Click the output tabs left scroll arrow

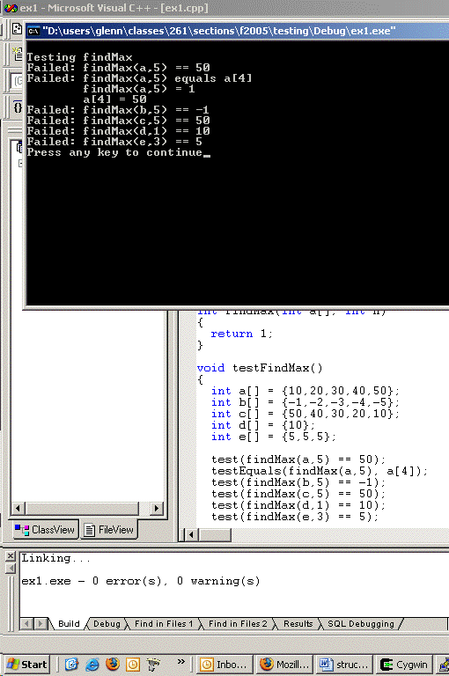pos(26,623)
